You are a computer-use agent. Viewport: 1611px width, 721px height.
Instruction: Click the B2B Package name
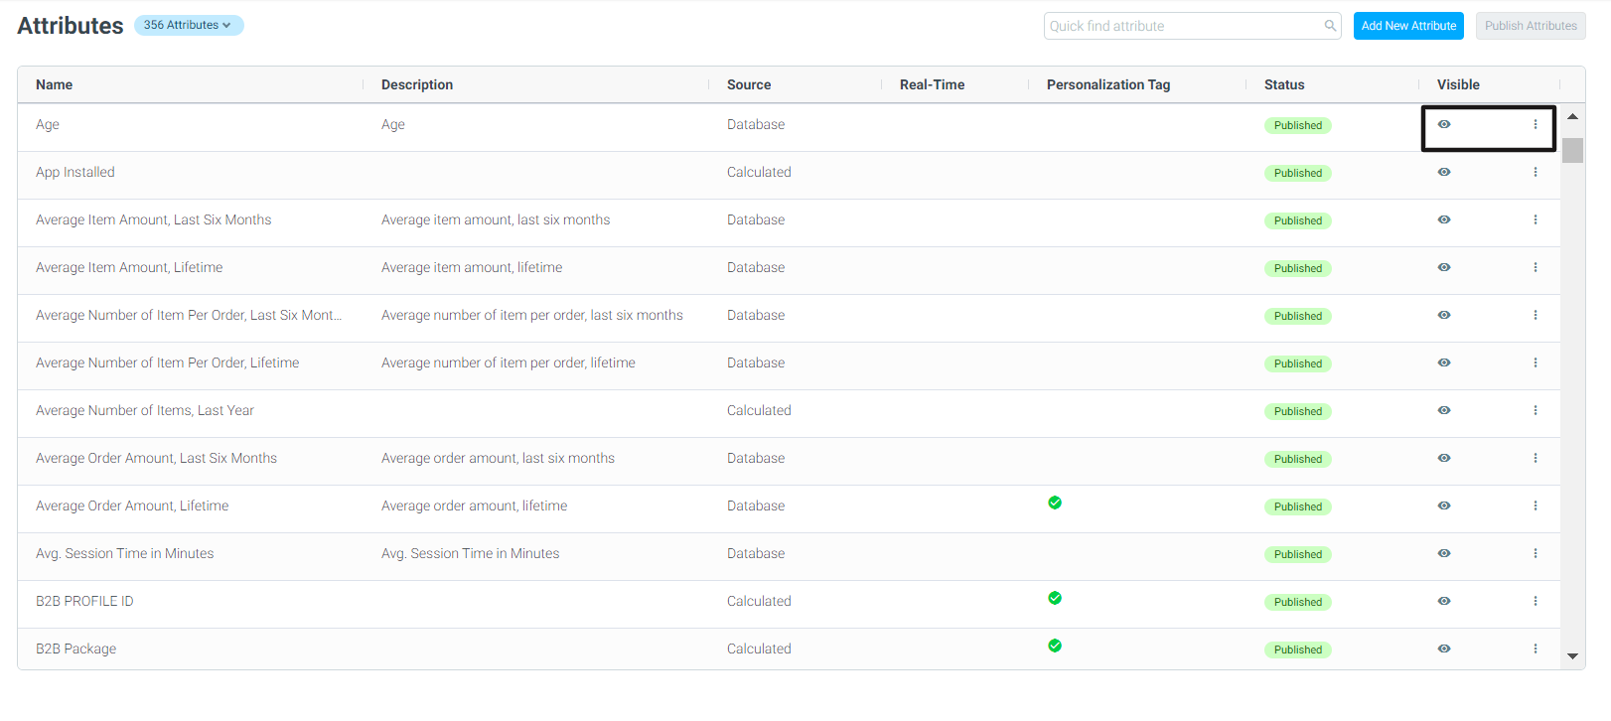[75, 649]
